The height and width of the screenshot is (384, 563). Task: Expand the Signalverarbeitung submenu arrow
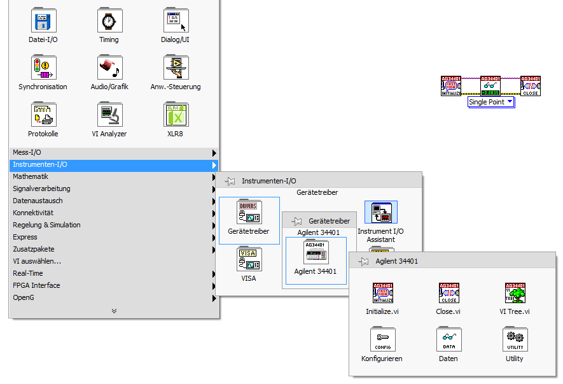click(214, 189)
